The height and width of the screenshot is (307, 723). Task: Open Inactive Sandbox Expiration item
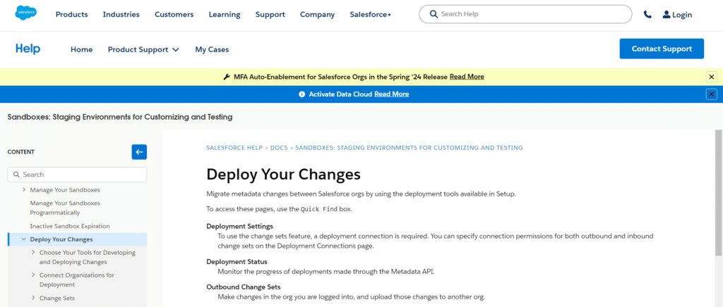pyautogui.click(x=70, y=226)
